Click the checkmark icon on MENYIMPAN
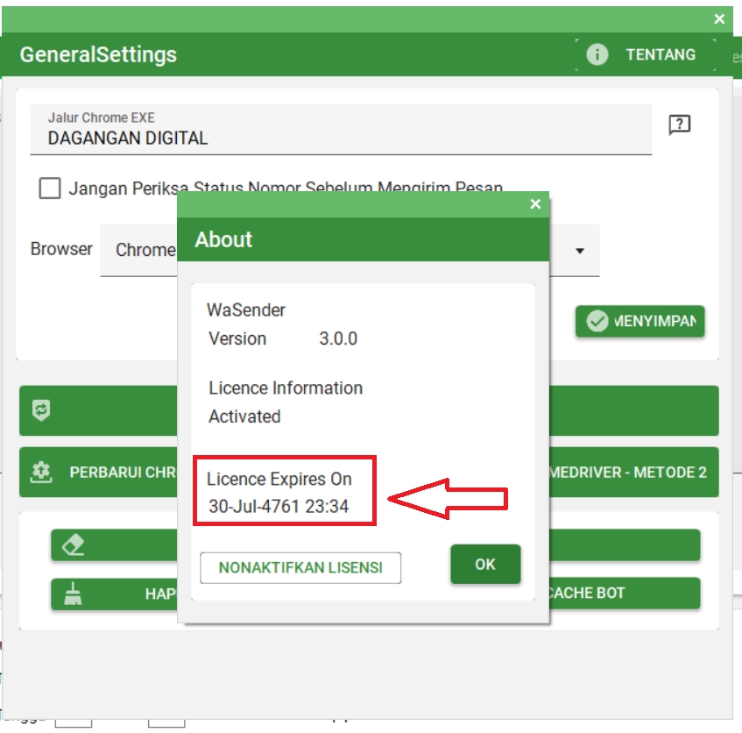 (x=597, y=321)
